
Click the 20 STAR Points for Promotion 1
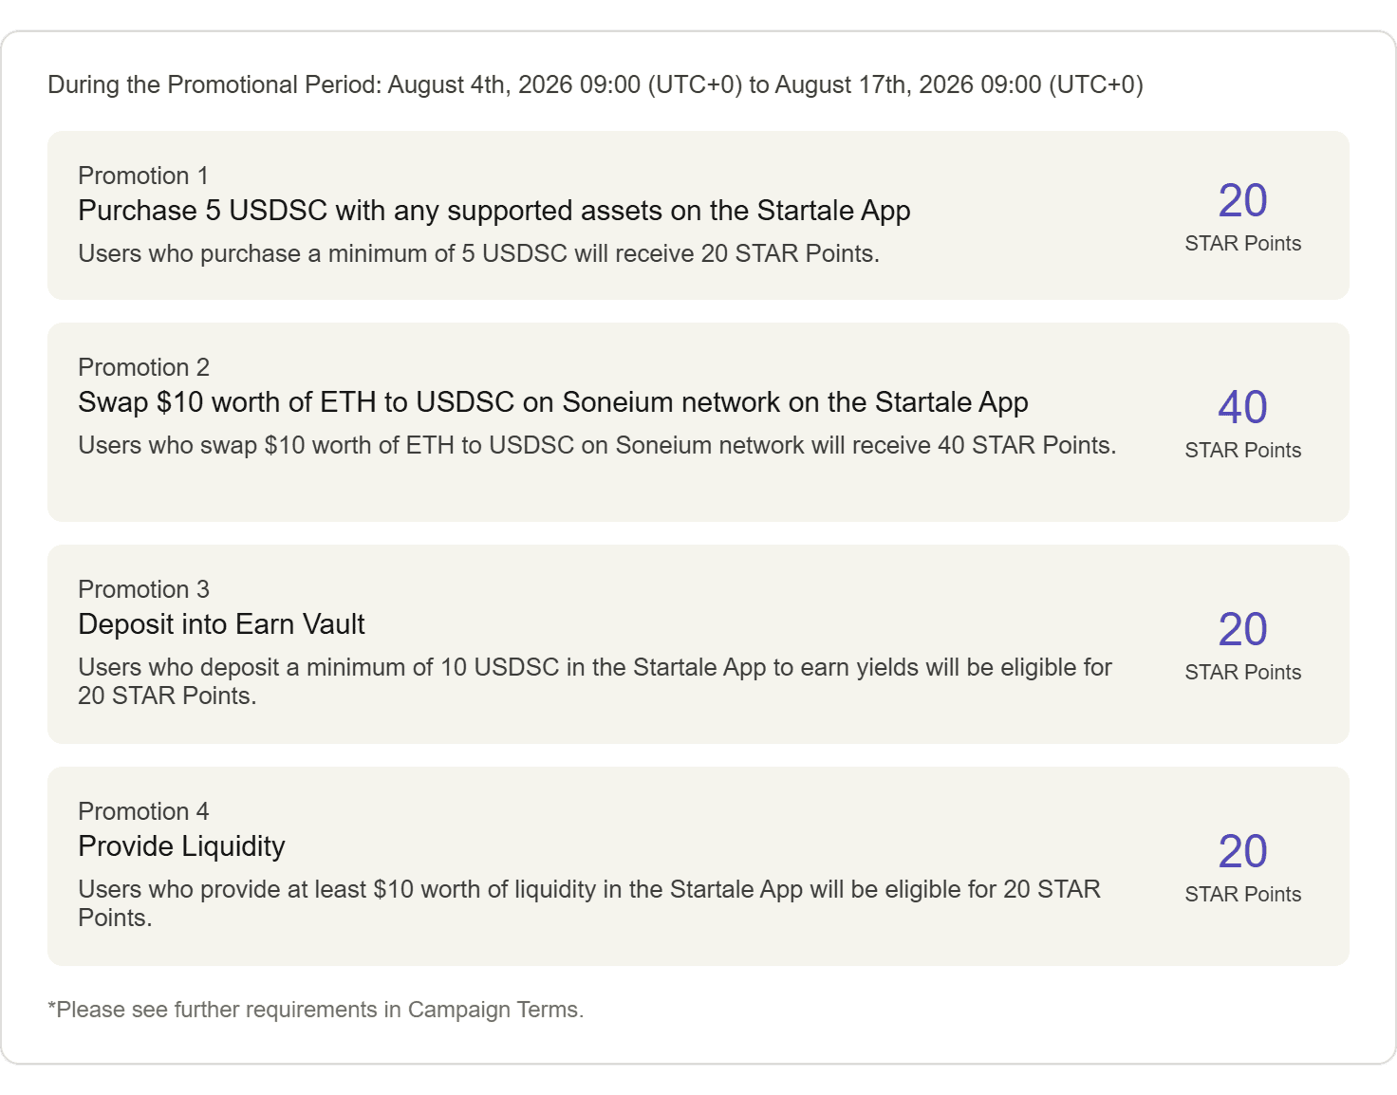1242,200
